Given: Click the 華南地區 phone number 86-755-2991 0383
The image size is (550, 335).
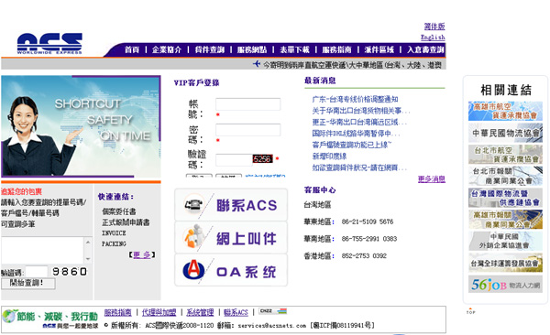Looking at the screenshot, I should pos(369,239).
